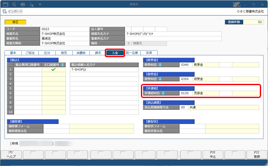Click the 振込専用口座番号 column header
This screenshot has height=166, width=268.
click(x=28, y=65)
